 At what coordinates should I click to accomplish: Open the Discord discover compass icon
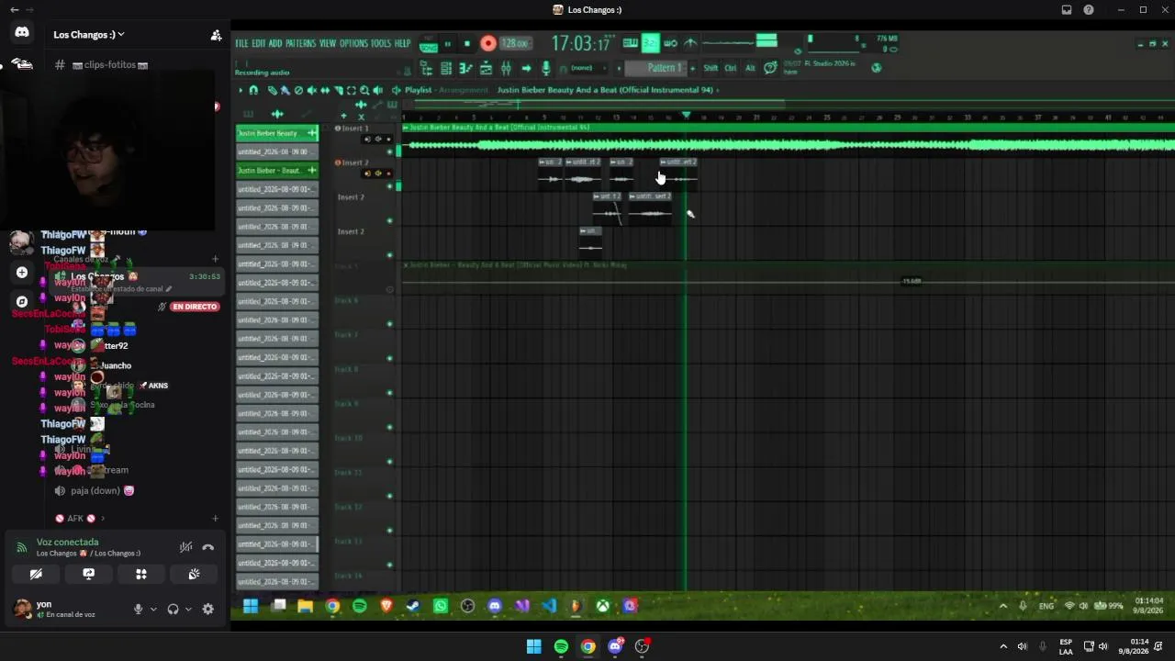coord(22,301)
